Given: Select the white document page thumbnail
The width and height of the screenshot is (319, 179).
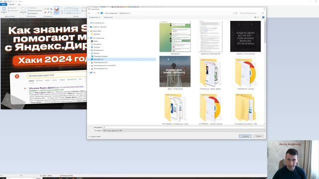Looking at the screenshot, I should point(210,36).
